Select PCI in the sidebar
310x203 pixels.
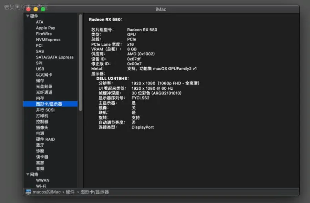[39, 46]
